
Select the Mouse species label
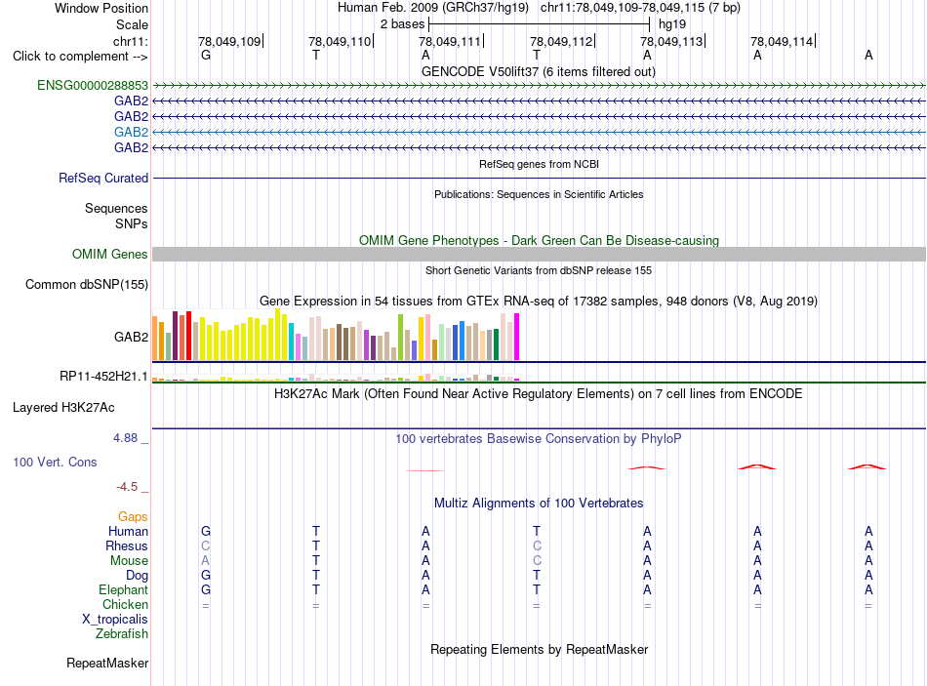(129, 560)
